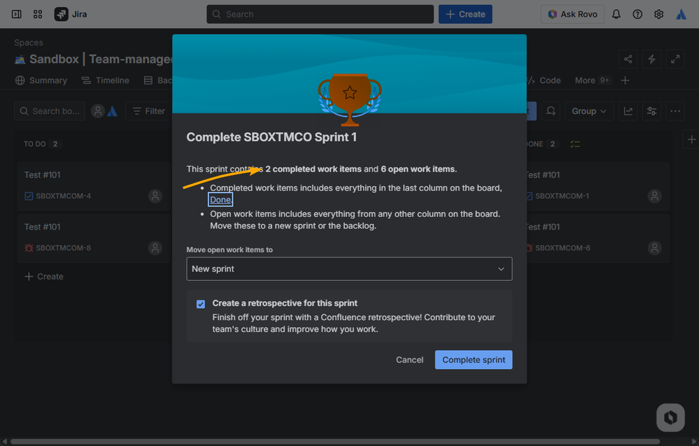Open the insights chart icon
Screen dimensions: 699x446
pyautogui.click(x=628, y=111)
